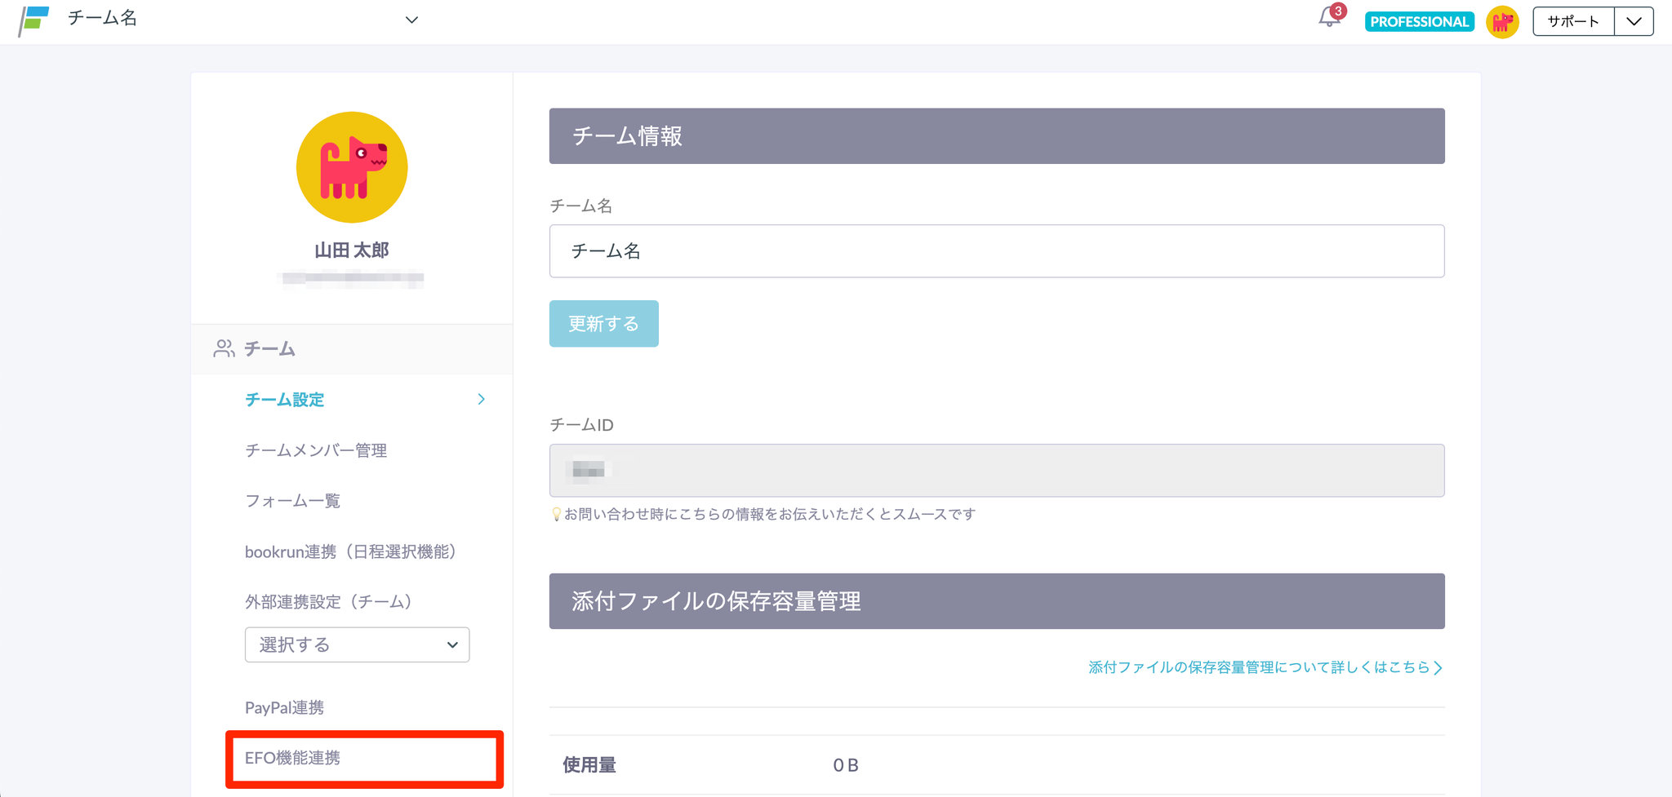Image resolution: width=1672 pixels, height=797 pixels.
Task: Open the attachment storage details link
Action: (1265, 667)
